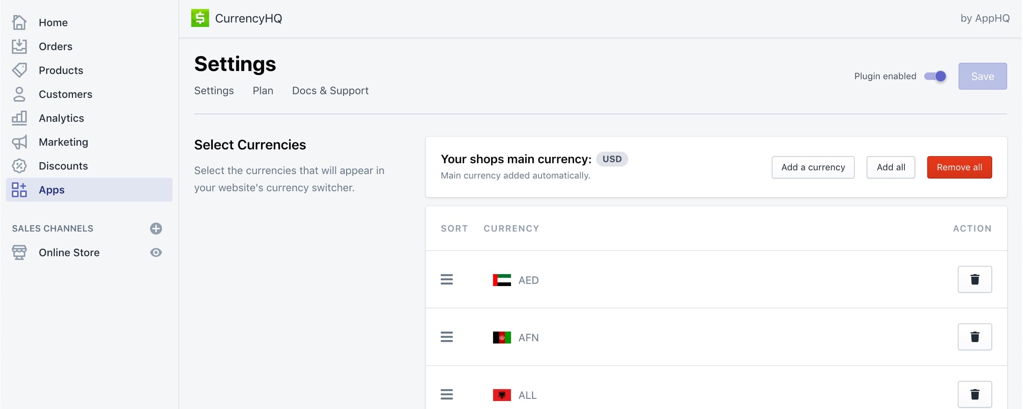Open the Add a currency picker
Screen dimensions: 1023x409
click(x=813, y=167)
